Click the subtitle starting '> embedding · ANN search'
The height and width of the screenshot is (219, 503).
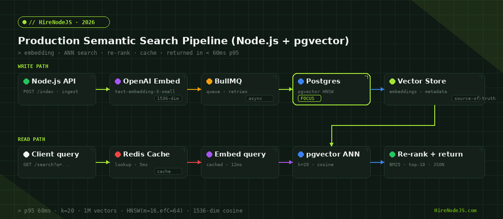129,53
